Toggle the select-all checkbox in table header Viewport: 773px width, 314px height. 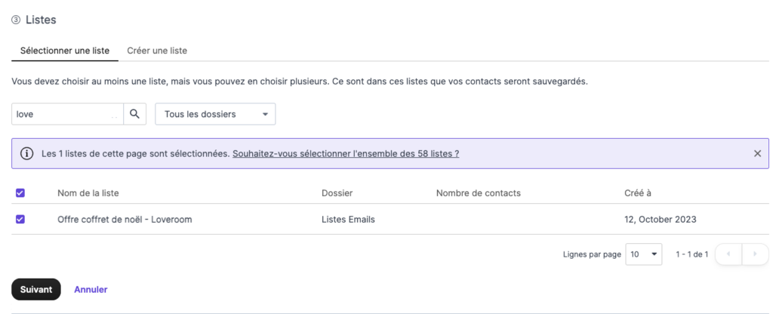click(20, 193)
